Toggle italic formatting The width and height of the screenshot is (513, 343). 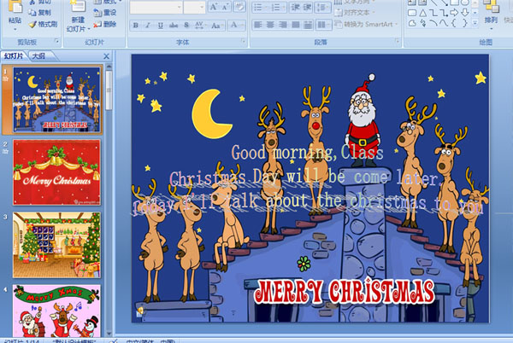(147, 25)
